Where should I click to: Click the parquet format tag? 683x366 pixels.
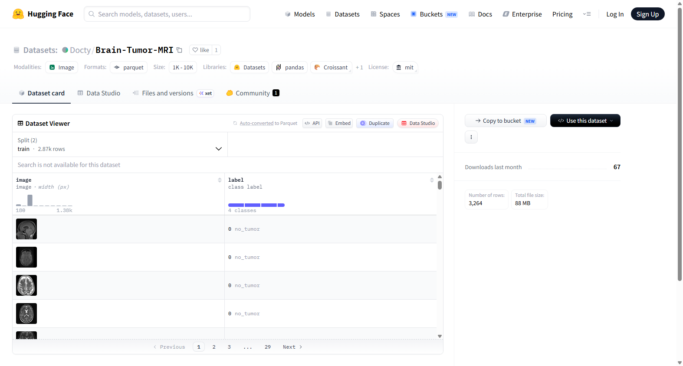coord(129,67)
